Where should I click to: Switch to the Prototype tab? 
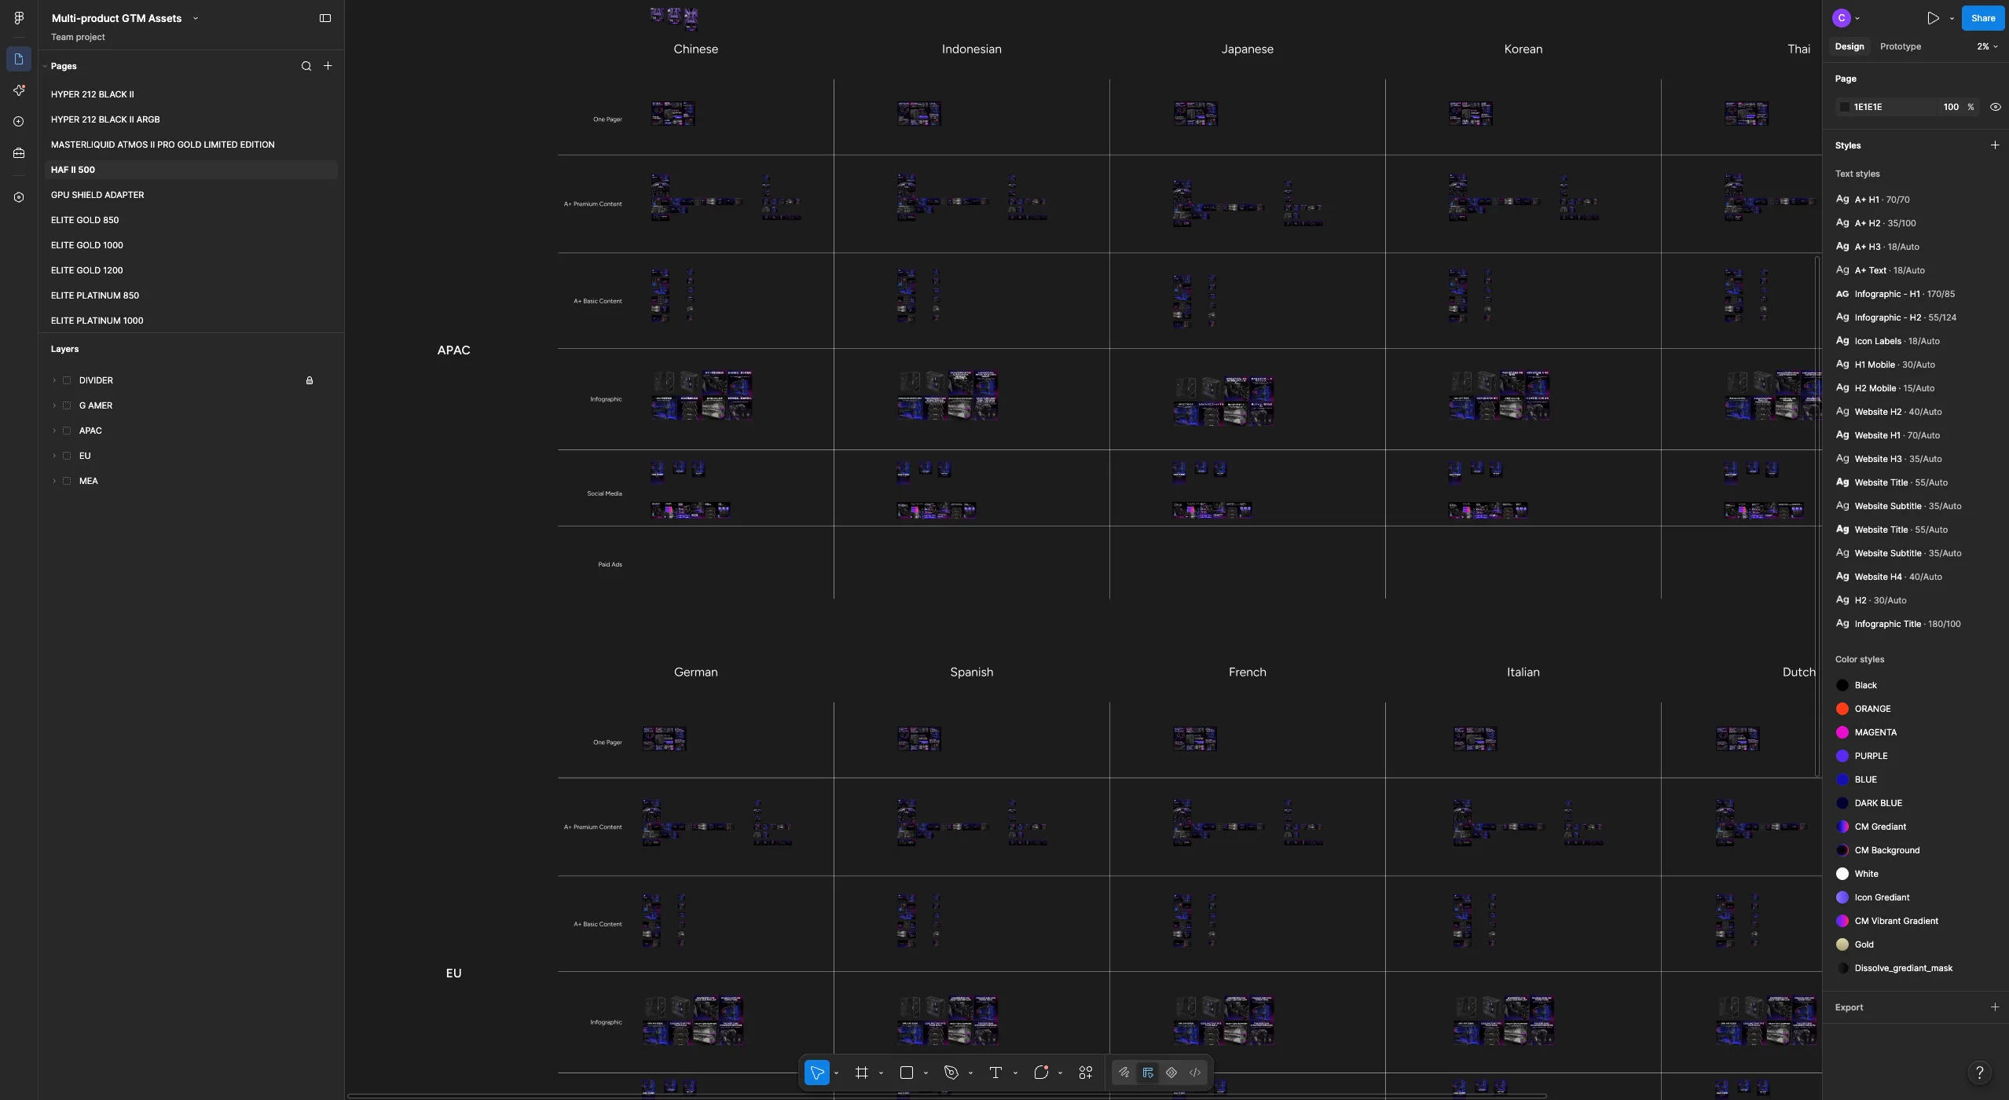pos(1900,46)
